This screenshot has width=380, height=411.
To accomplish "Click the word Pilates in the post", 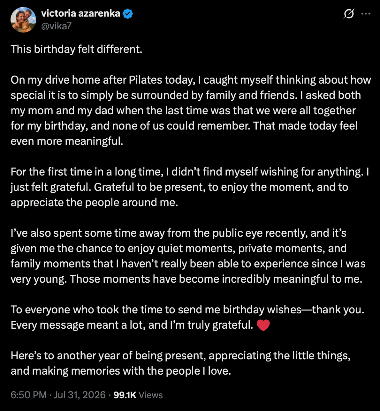I will (145, 80).
